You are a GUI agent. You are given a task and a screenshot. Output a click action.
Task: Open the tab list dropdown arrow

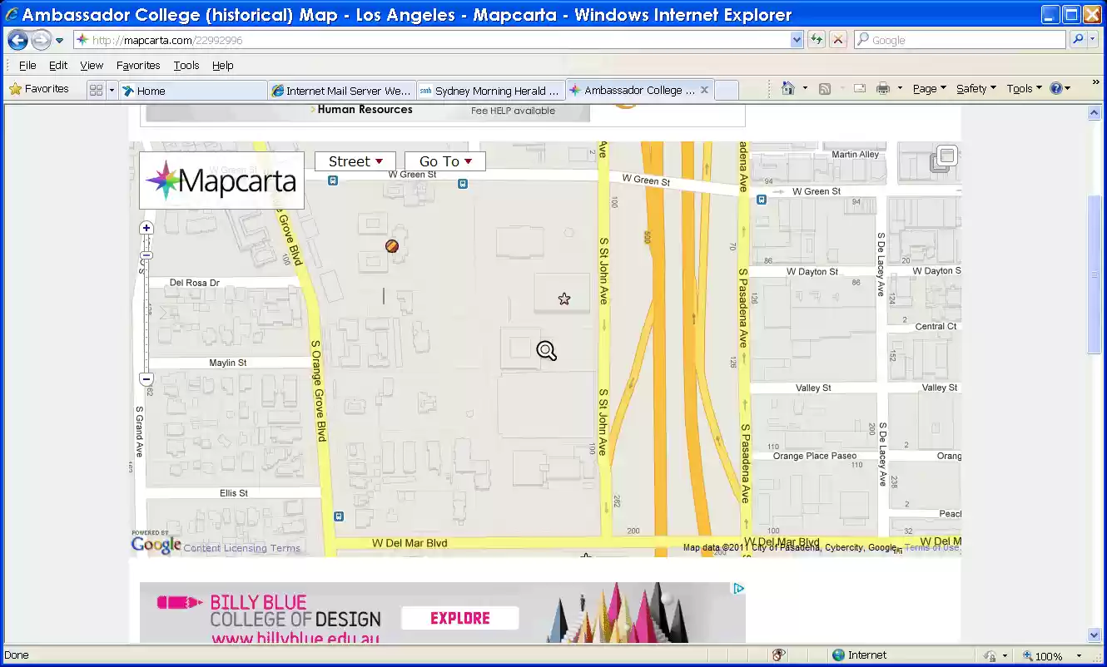click(x=112, y=90)
